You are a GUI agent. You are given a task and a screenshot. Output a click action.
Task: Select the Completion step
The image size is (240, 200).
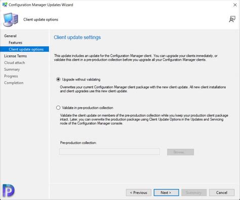tap(14, 83)
